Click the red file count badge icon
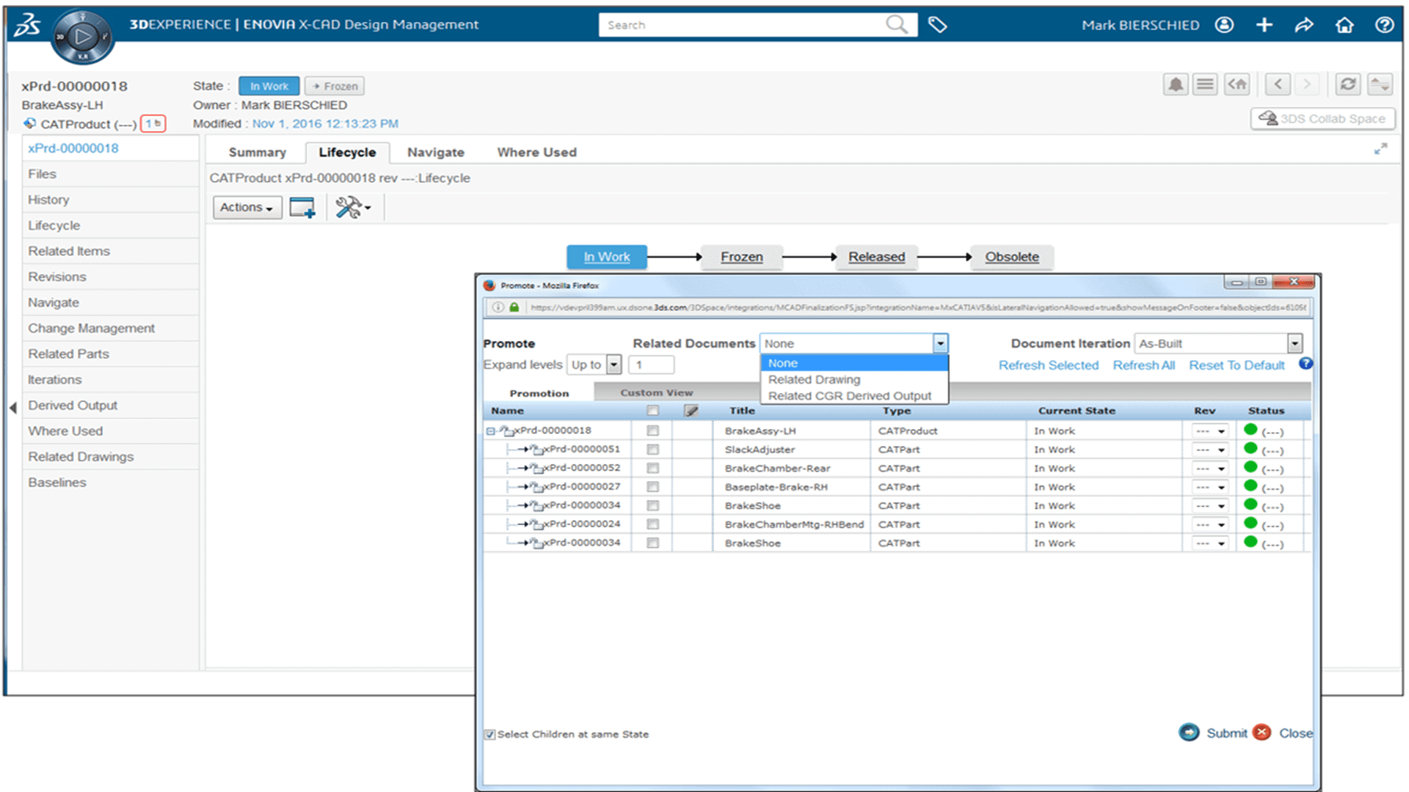Screen dimensions: 1409x792 coord(153,124)
